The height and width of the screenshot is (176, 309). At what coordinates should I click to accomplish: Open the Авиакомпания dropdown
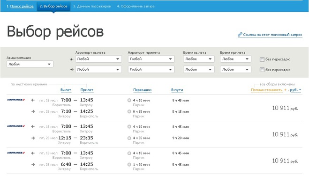[30, 64]
